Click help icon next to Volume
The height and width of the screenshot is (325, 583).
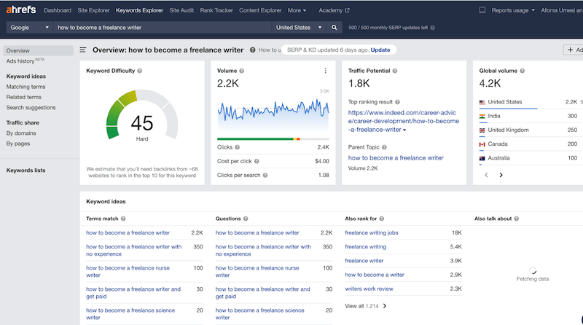pos(242,71)
